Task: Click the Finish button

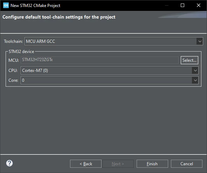Action: pyautogui.click(x=152, y=164)
